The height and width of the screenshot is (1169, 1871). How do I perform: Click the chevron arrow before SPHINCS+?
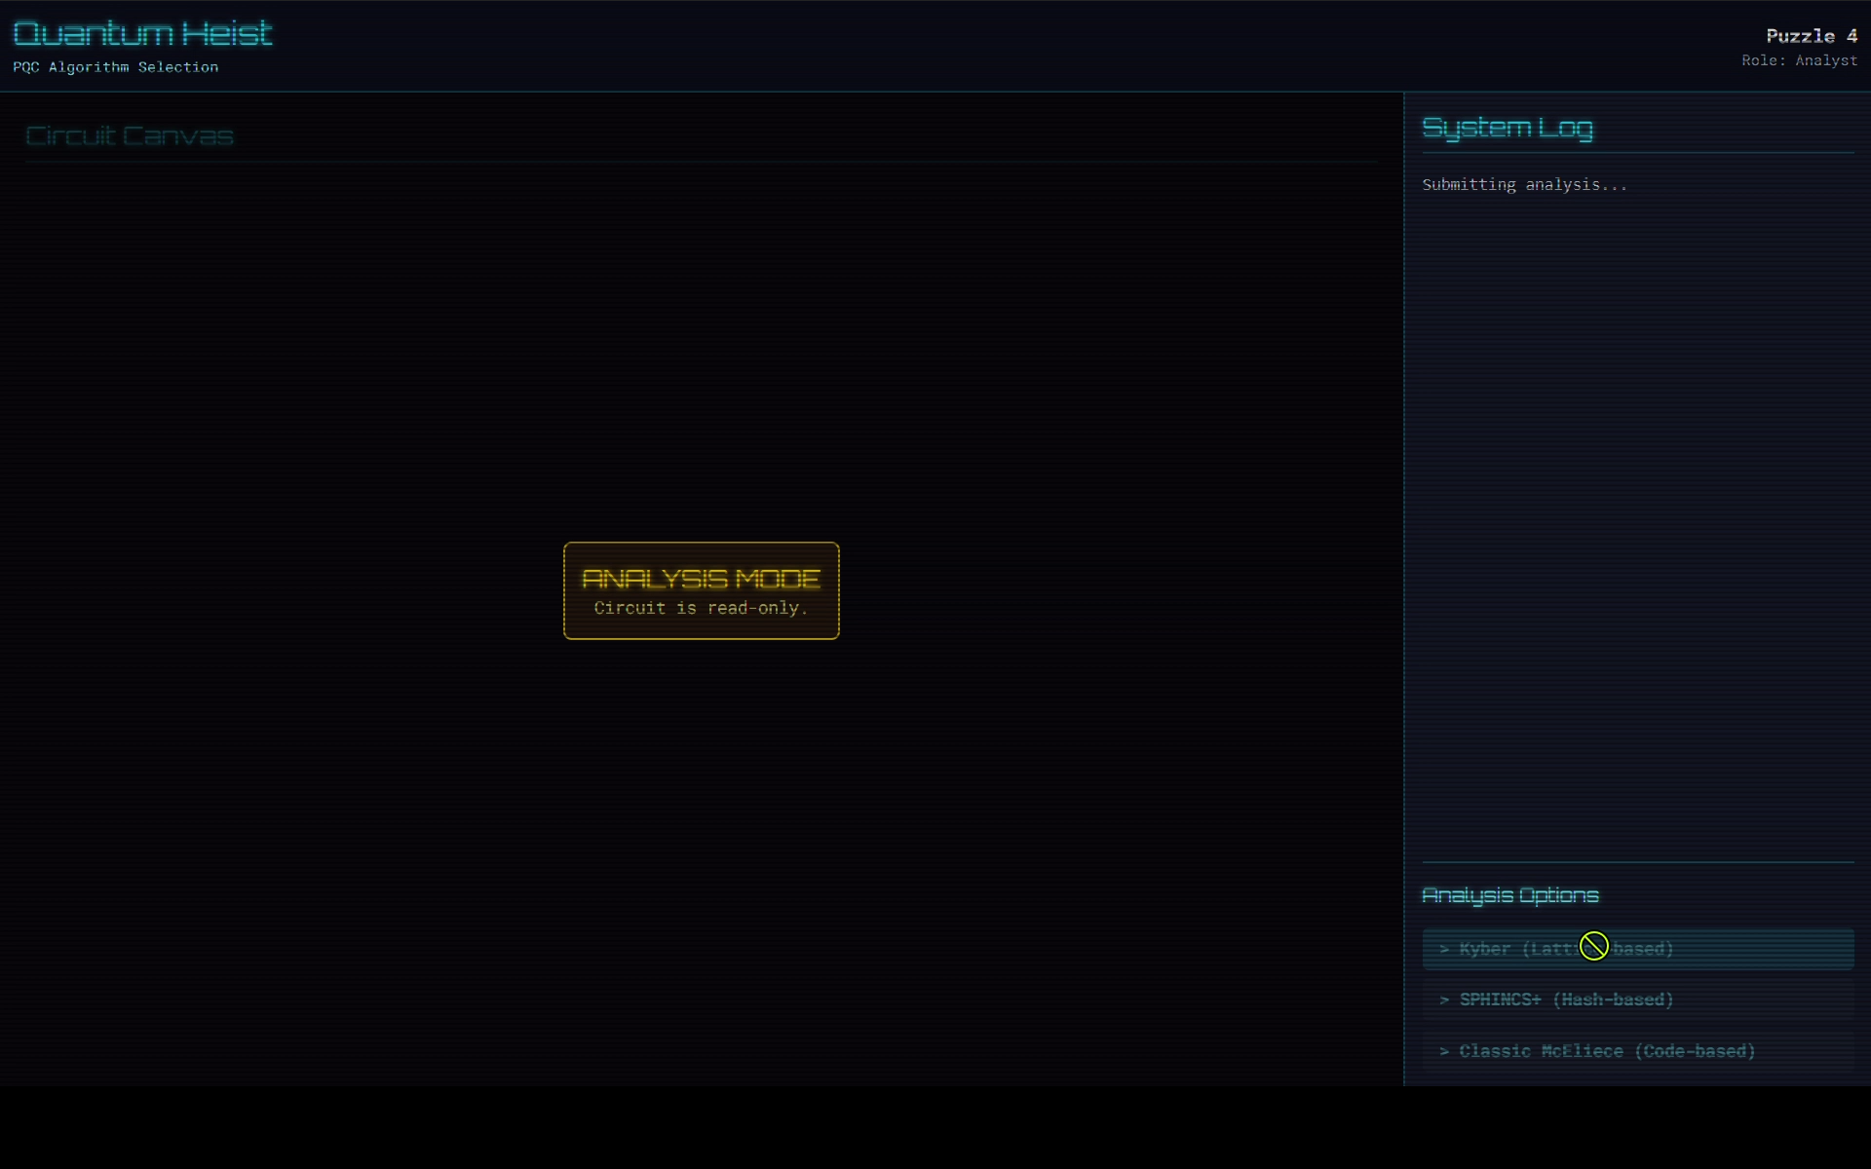click(x=1444, y=999)
